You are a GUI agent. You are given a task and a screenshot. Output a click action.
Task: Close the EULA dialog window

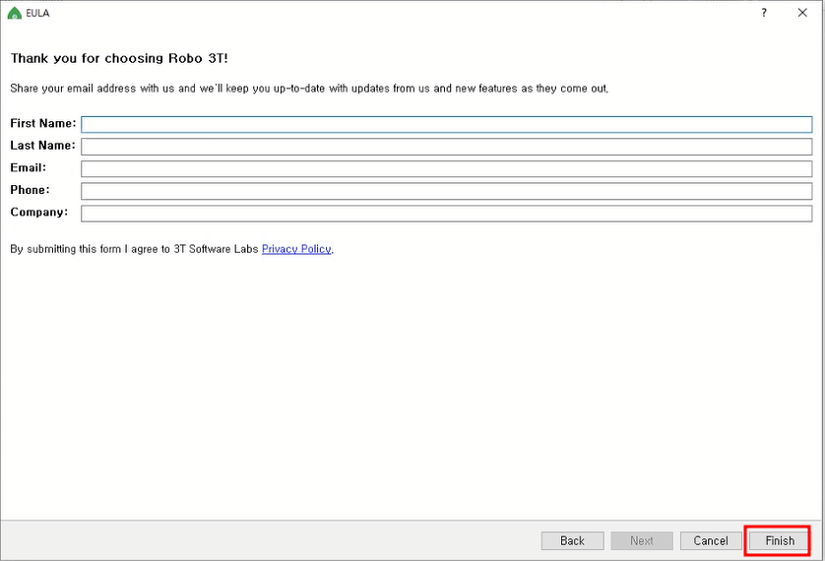[x=802, y=13]
